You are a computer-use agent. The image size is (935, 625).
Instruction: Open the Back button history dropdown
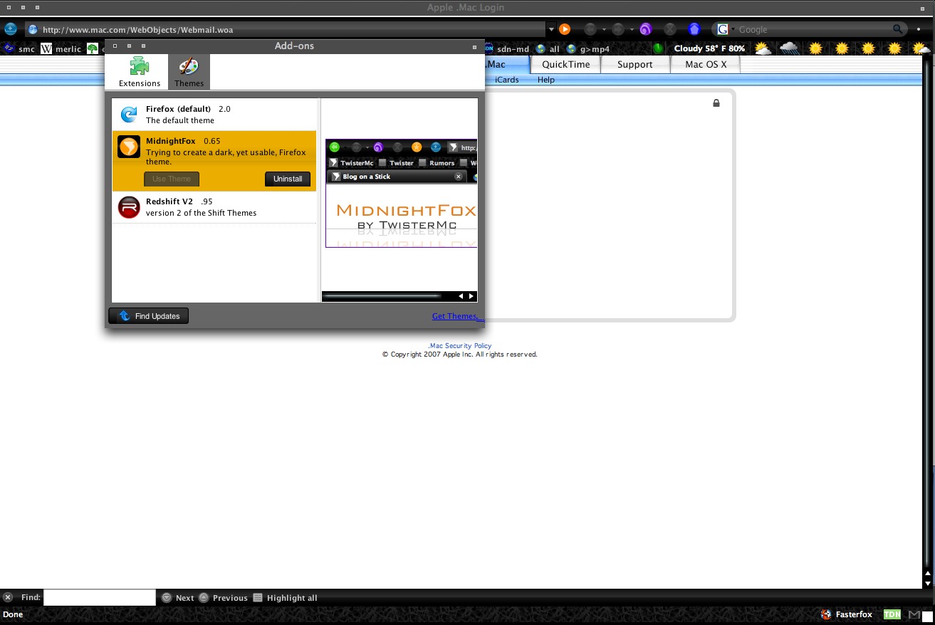pos(604,30)
